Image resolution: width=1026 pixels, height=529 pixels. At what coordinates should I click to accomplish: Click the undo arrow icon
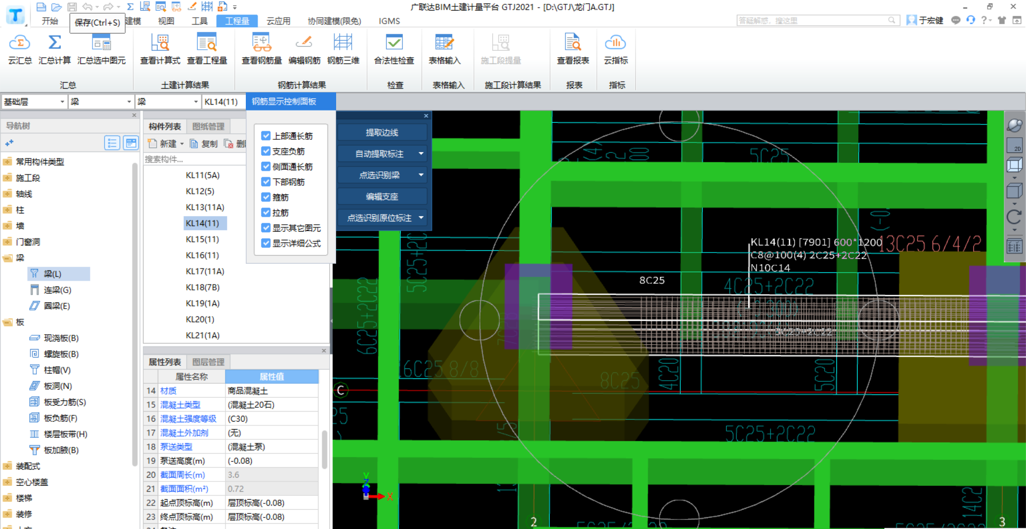[x=87, y=7]
